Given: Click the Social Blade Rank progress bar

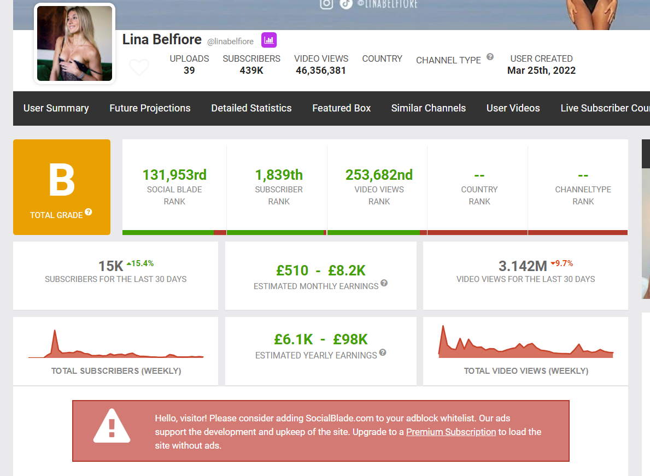Looking at the screenshot, I should tap(174, 233).
